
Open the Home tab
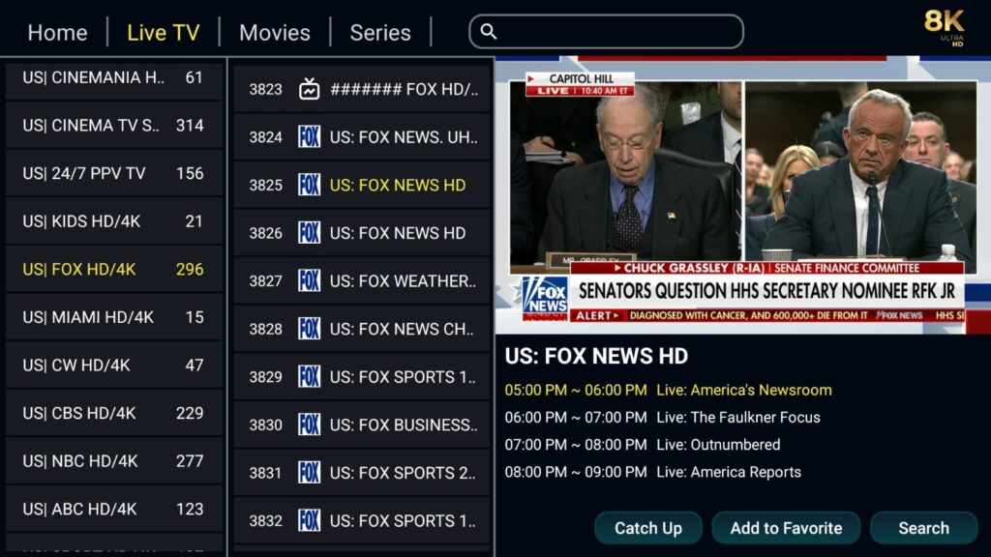tap(57, 32)
